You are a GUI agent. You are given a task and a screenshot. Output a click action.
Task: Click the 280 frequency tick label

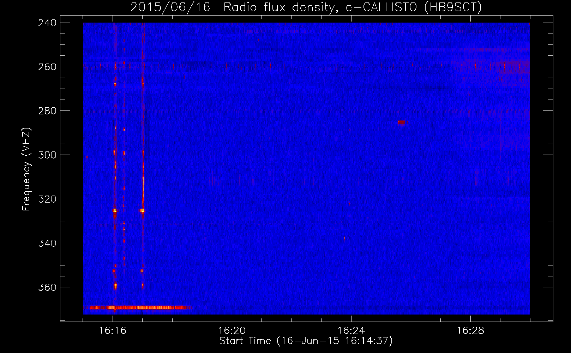coord(47,111)
